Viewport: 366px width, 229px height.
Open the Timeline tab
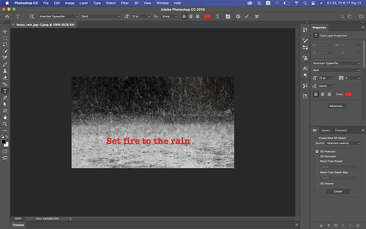(x=18, y=225)
